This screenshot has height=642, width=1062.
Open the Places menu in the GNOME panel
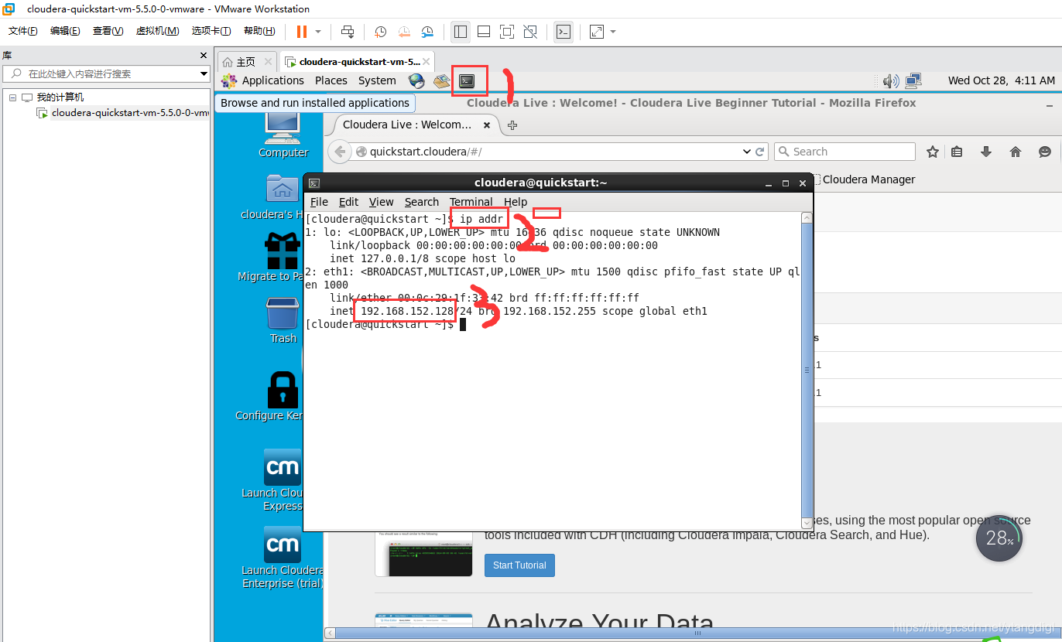(331, 80)
